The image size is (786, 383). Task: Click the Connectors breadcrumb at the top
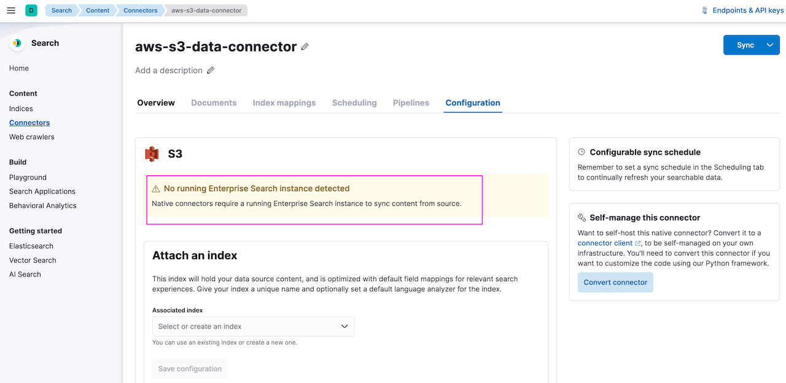click(140, 10)
